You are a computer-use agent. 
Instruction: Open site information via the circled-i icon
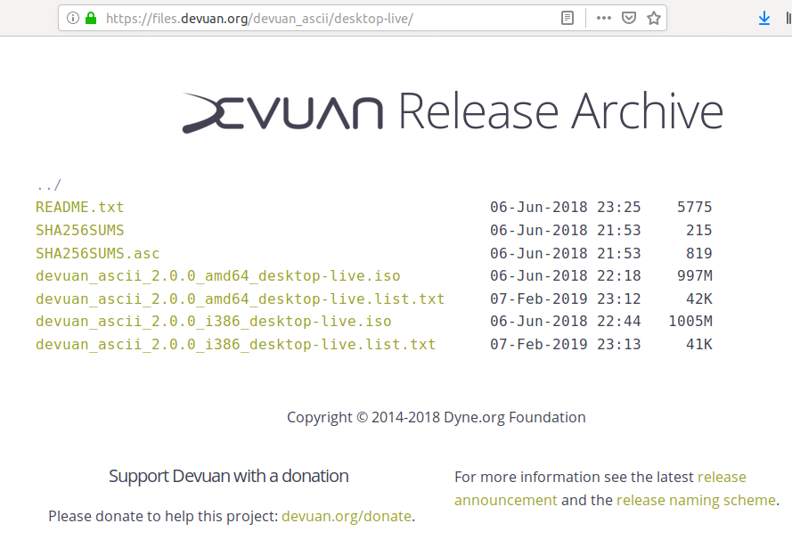pos(73,17)
